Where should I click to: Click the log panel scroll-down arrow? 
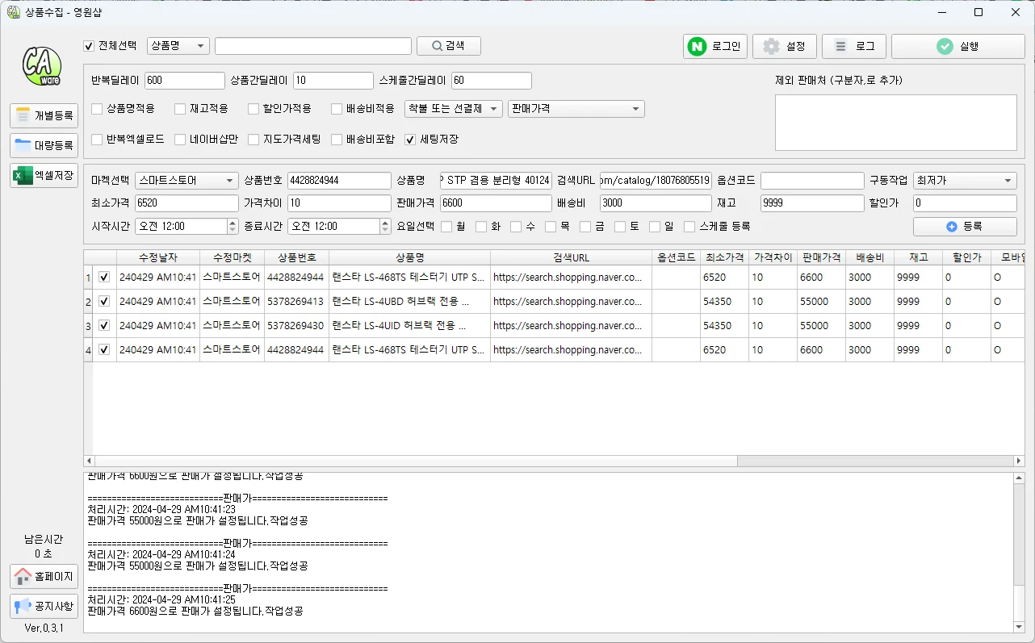(x=1020, y=626)
